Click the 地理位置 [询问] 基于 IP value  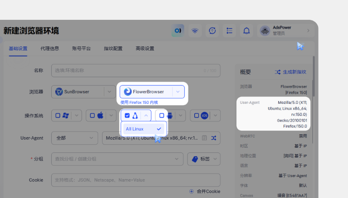pyautogui.click(x=295, y=156)
